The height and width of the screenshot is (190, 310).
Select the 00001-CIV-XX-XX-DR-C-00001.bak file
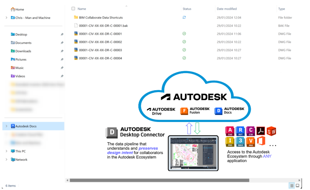[103, 26]
